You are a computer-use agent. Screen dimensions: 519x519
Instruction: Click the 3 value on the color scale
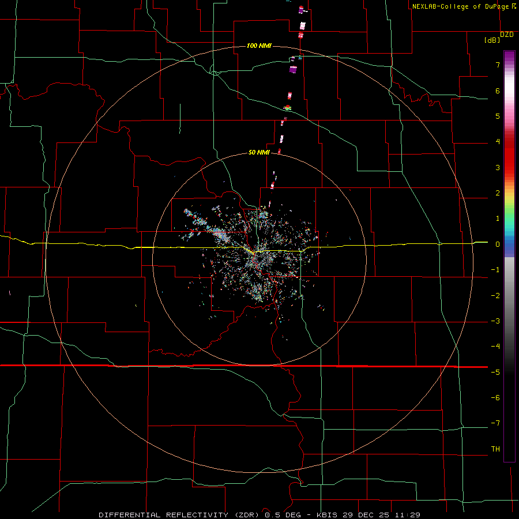click(x=498, y=167)
